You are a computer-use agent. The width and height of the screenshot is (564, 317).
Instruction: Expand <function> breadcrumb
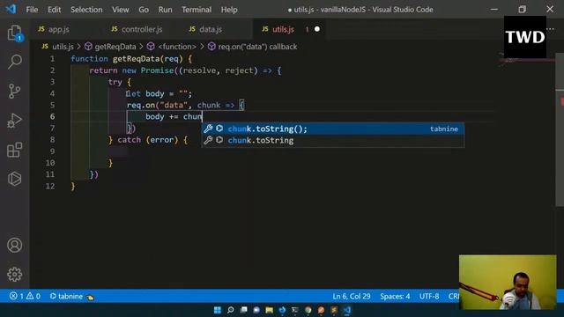pos(177,47)
